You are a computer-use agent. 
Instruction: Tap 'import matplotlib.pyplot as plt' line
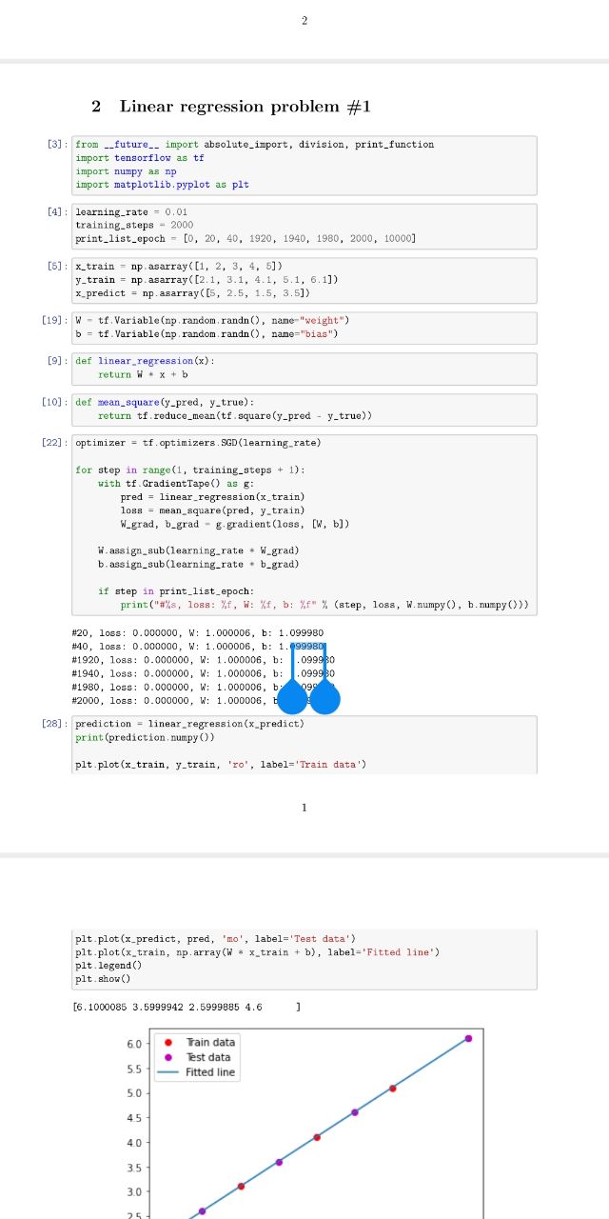(x=162, y=185)
